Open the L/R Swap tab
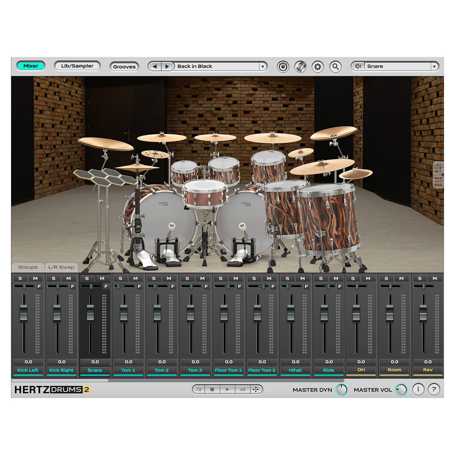The image size is (455, 455). coord(61,267)
